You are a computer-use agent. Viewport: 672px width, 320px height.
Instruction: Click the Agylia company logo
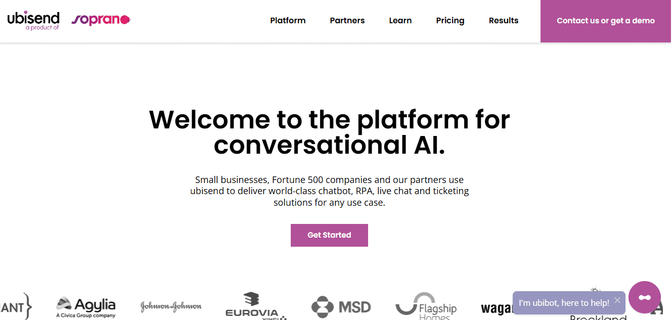click(x=86, y=307)
